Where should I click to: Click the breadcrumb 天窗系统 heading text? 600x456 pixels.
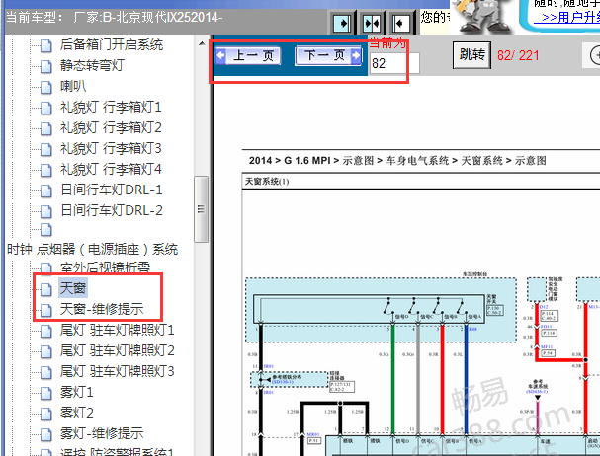(x=481, y=161)
